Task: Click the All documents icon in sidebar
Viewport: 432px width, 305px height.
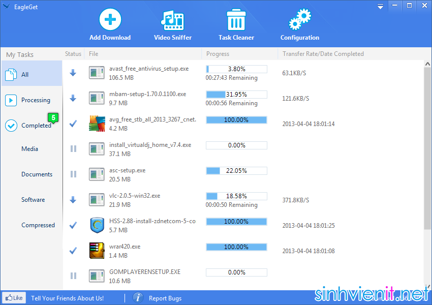Action: (11, 74)
